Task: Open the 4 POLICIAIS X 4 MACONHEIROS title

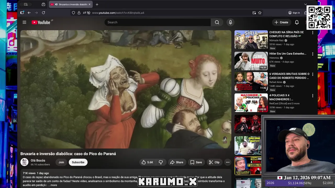Action: coord(281,97)
